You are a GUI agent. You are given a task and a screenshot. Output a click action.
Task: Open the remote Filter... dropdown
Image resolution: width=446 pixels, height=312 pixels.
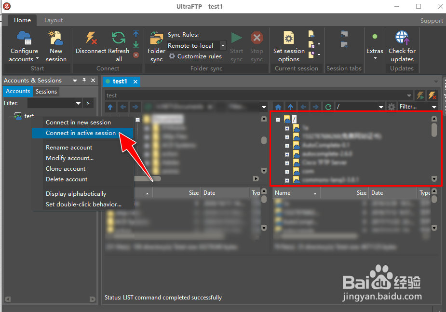point(434,107)
